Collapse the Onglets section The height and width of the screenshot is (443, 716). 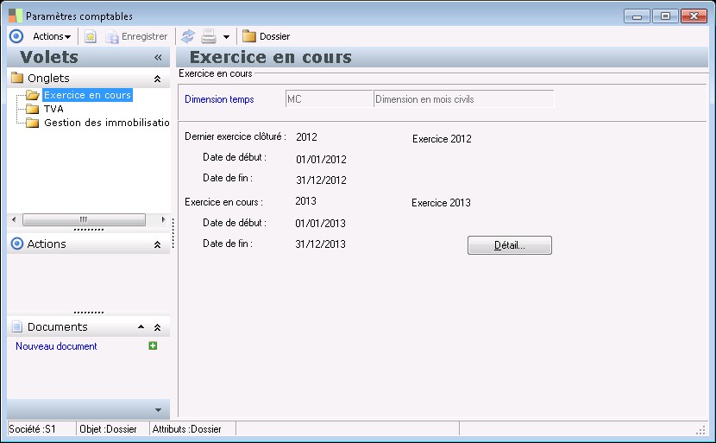[x=158, y=79]
